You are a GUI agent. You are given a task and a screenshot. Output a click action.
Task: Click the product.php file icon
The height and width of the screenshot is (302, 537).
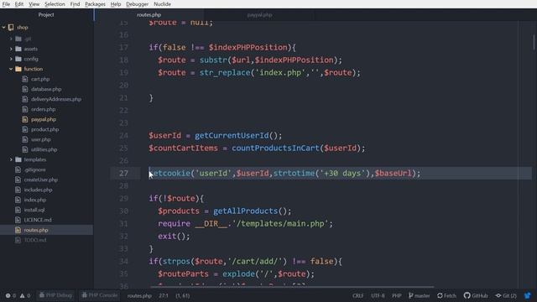coord(25,129)
